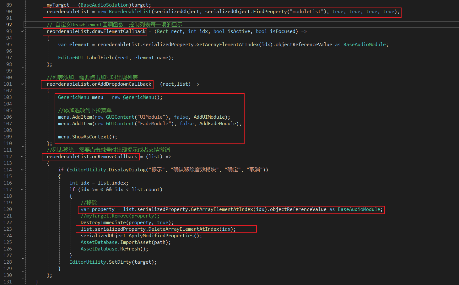
Task: Click the DestroyImmediate method call
Action: coord(103,223)
